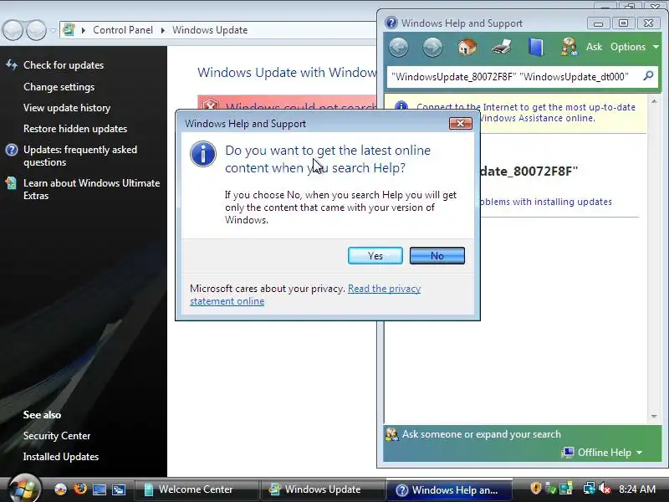Click the question mark icon beside Updates FAQ
The width and height of the screenshot is (669, 502).
tap(12, 150)
